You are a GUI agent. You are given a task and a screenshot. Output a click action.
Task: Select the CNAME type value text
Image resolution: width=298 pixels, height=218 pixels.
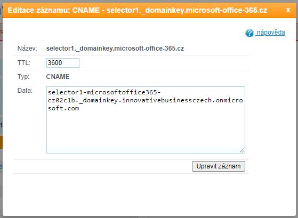point(58,77)
